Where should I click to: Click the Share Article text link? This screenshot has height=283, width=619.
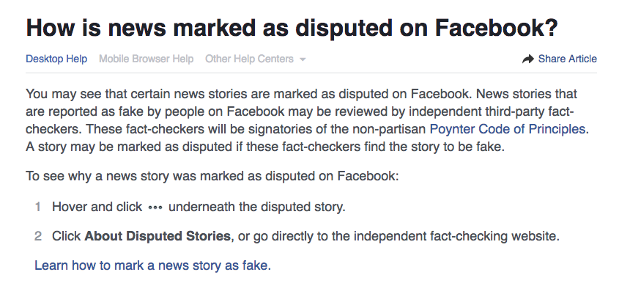[567, 59]
